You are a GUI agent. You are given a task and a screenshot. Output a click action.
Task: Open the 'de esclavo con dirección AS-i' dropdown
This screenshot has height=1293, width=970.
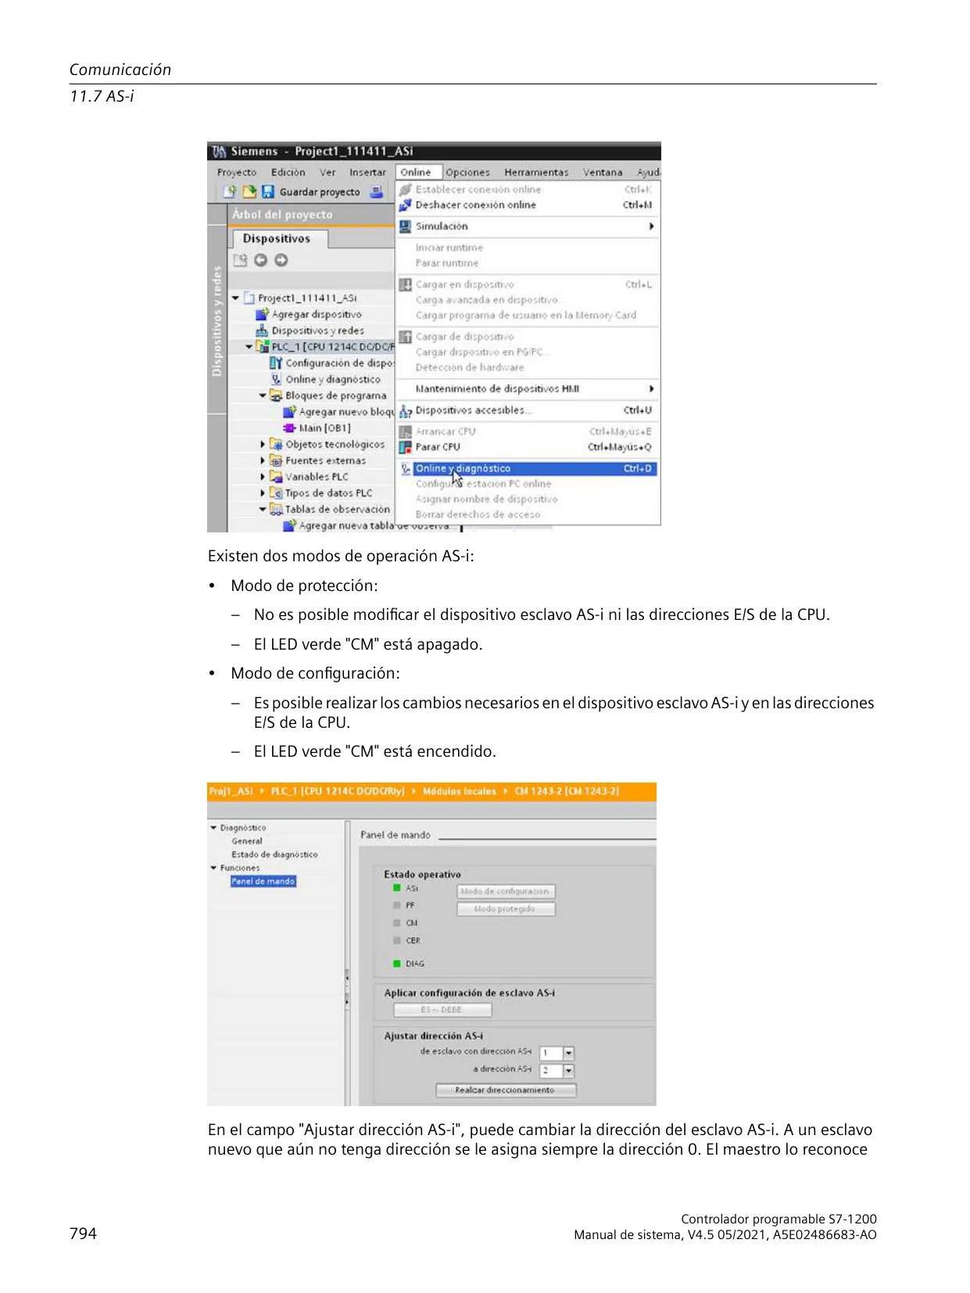(569, 1053)
